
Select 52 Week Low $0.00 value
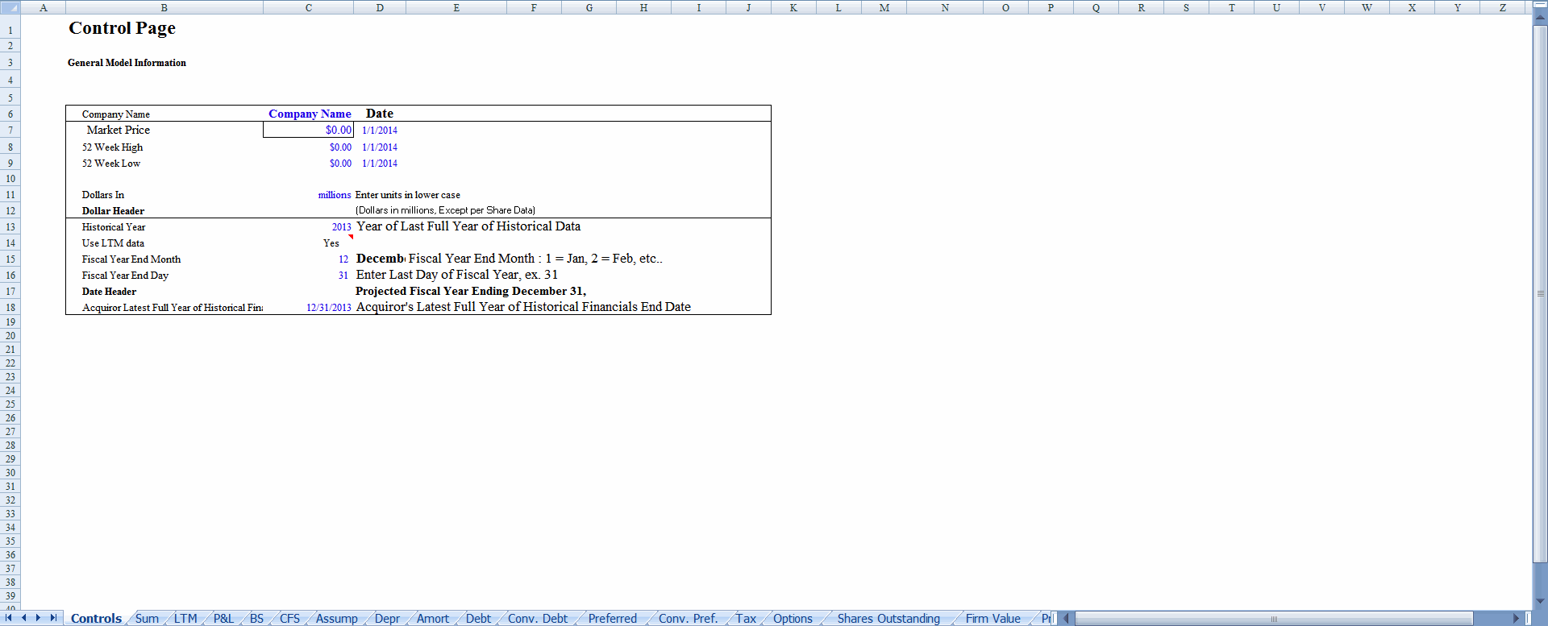340,164
